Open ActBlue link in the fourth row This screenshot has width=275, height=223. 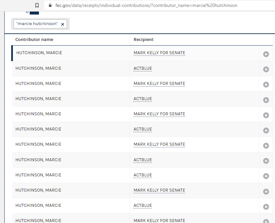pos(143,99)
